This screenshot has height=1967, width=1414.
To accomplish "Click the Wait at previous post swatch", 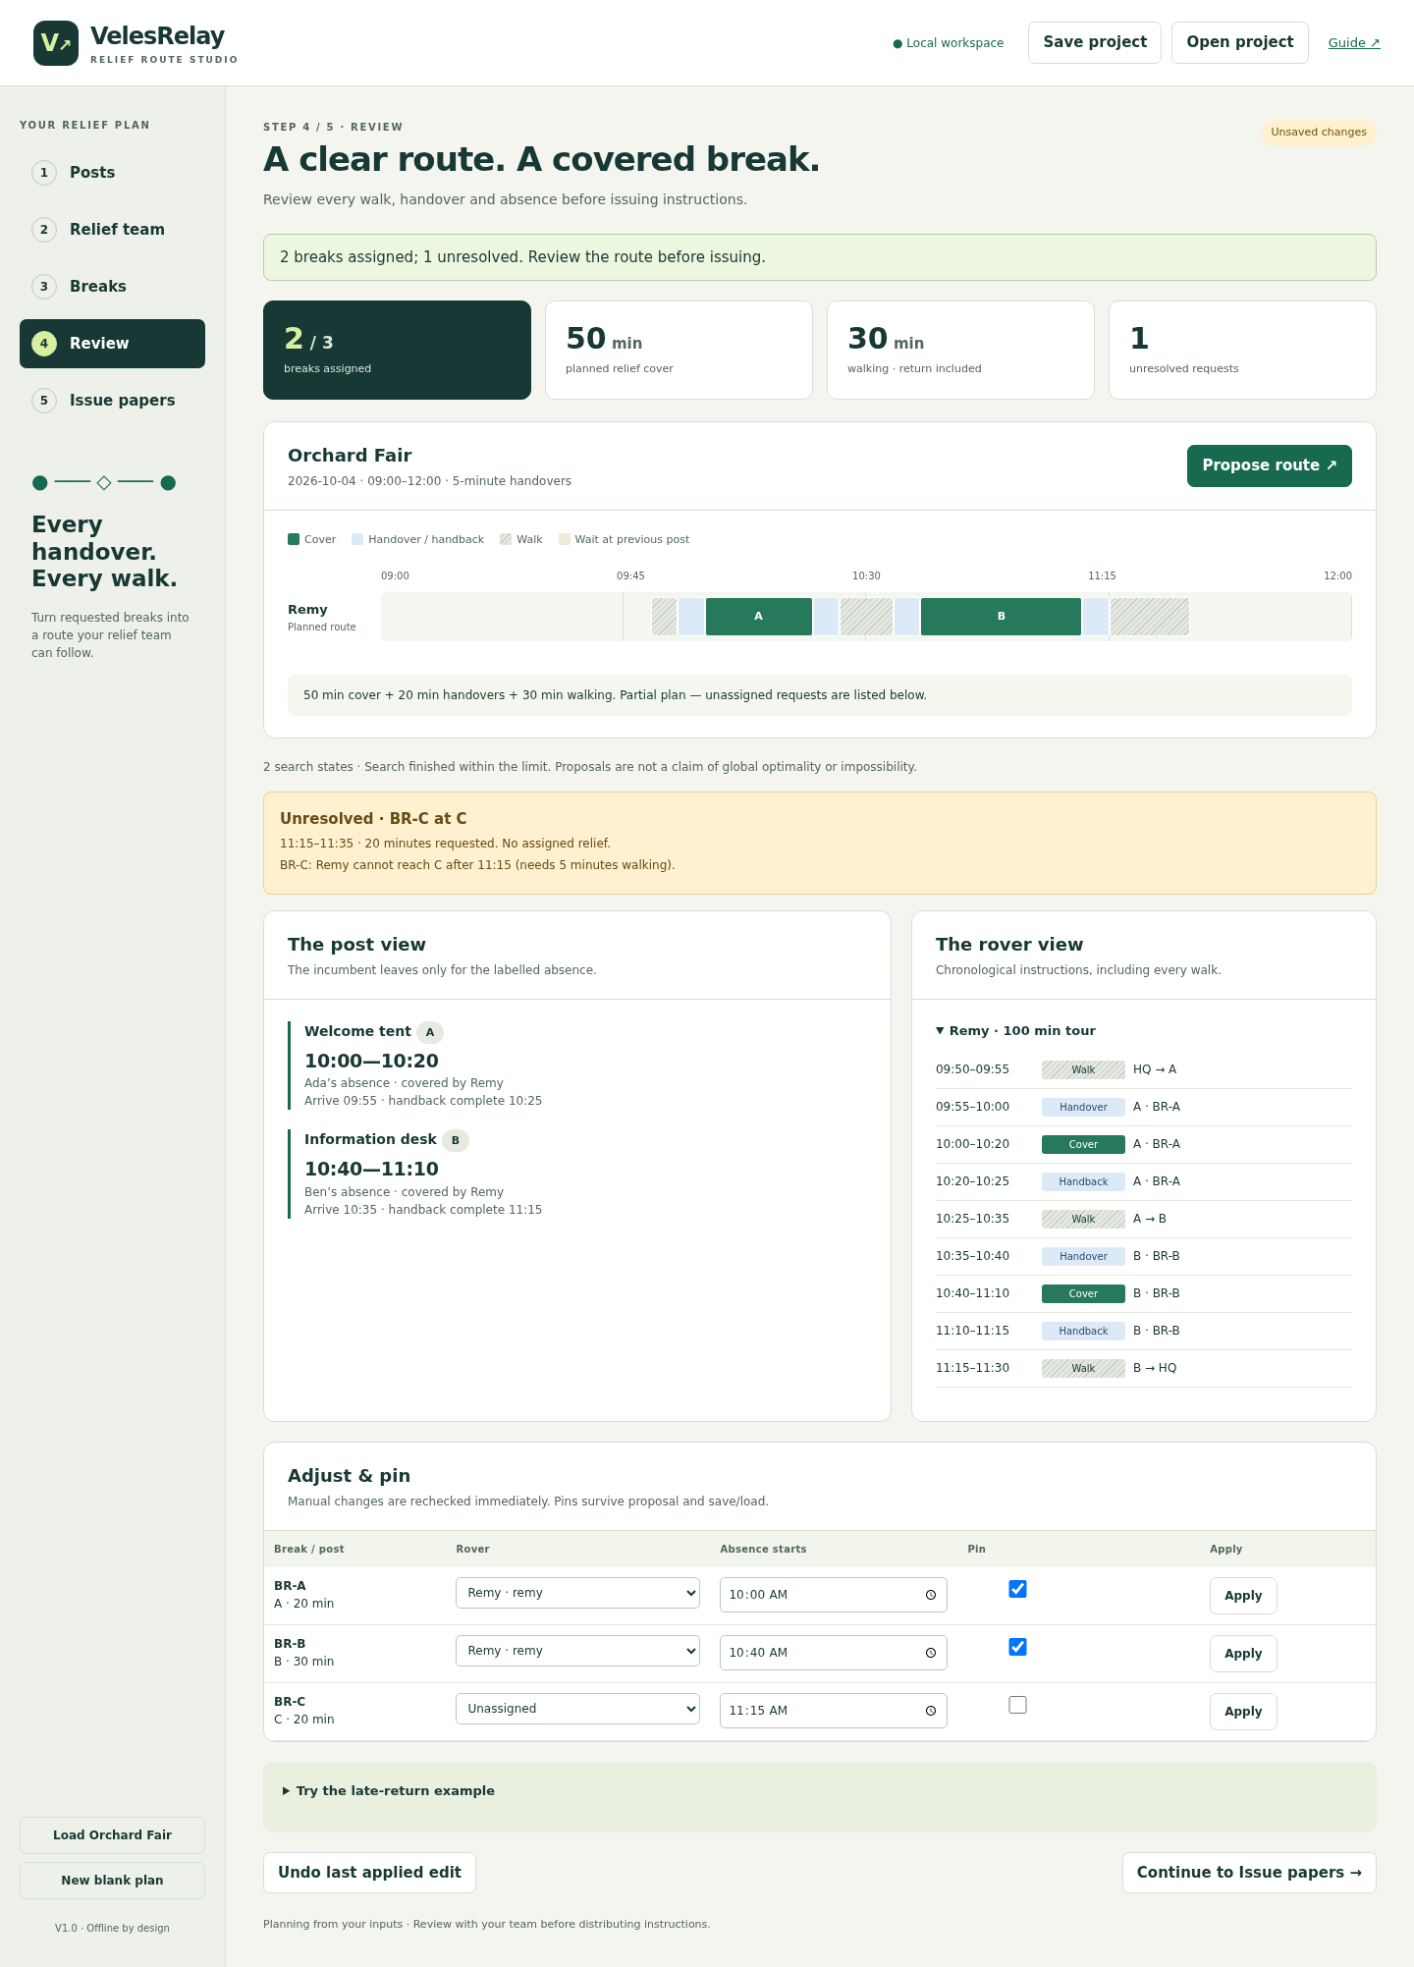I will [565, 539].
